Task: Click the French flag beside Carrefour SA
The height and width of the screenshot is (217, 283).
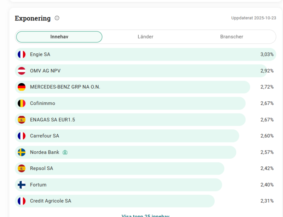Action: pyautogui.click(x=22, y=136)
